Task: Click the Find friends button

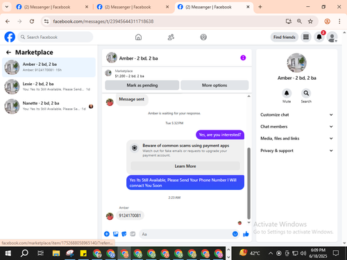Action: [x=285, y=37]
